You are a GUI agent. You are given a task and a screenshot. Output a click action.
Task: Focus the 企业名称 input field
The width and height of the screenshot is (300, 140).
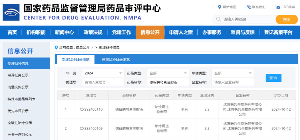(232, 82)
